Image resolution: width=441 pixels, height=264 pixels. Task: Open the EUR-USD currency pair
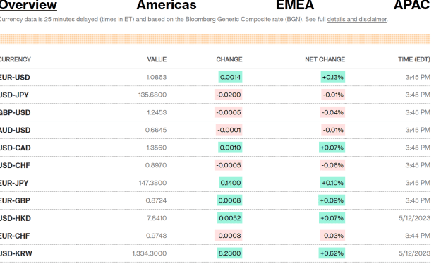15,77
